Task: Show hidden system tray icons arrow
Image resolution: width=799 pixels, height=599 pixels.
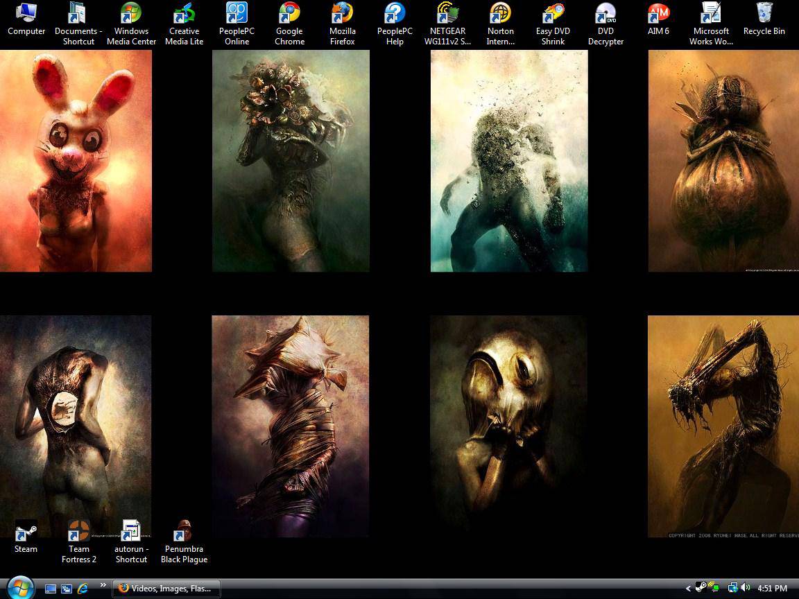Action: click(688, 588)
